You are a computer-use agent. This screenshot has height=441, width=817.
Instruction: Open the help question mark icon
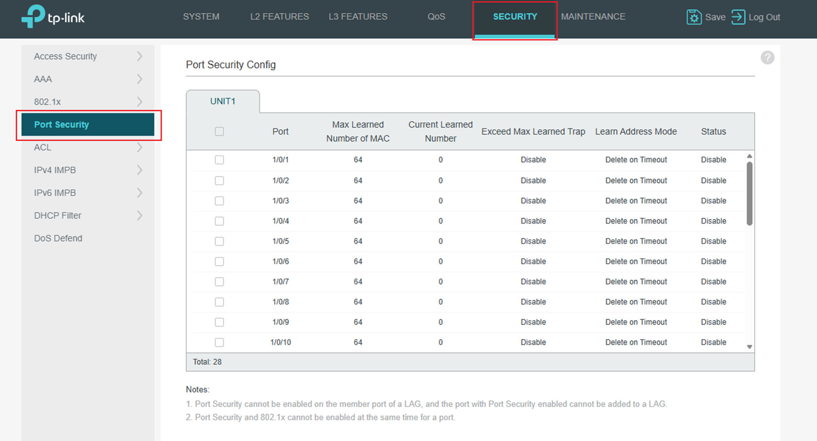768,57
